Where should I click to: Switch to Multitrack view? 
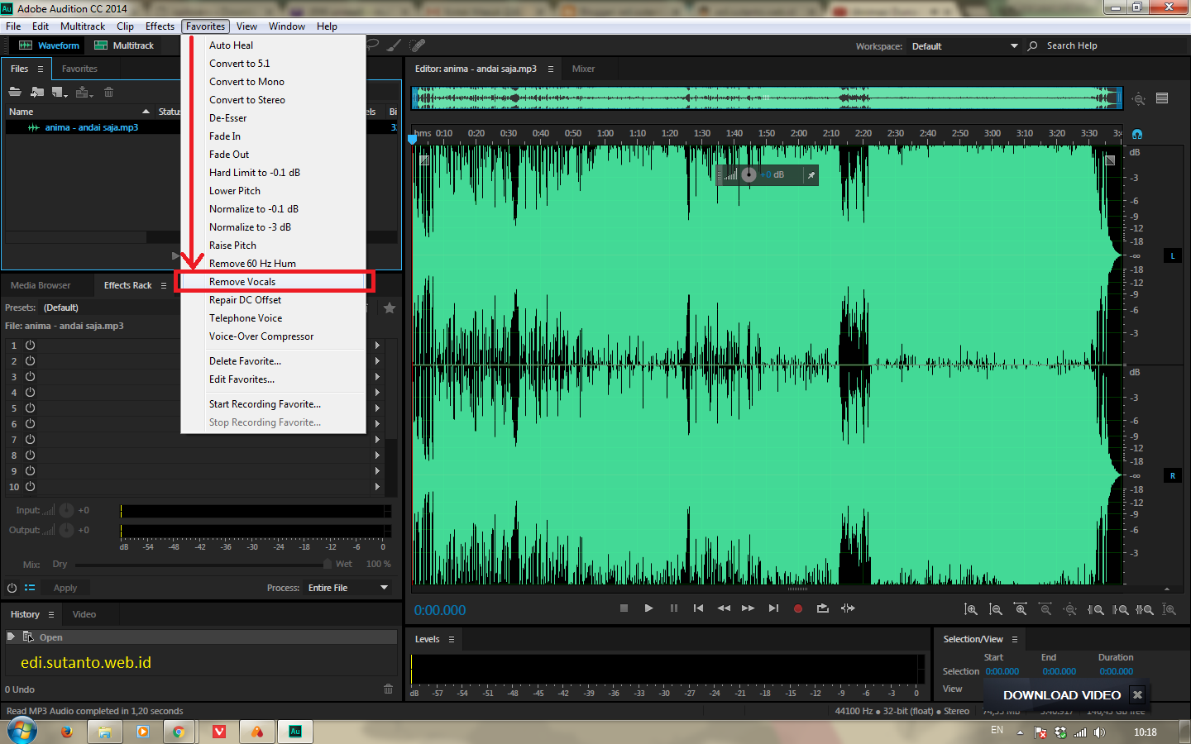click(x=124, y=45)
